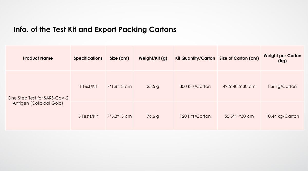Image resolution: width=308 pixels, height=171 pixels.
Task: Select the 1 Test/Kit cell
Action: point(88,86)
